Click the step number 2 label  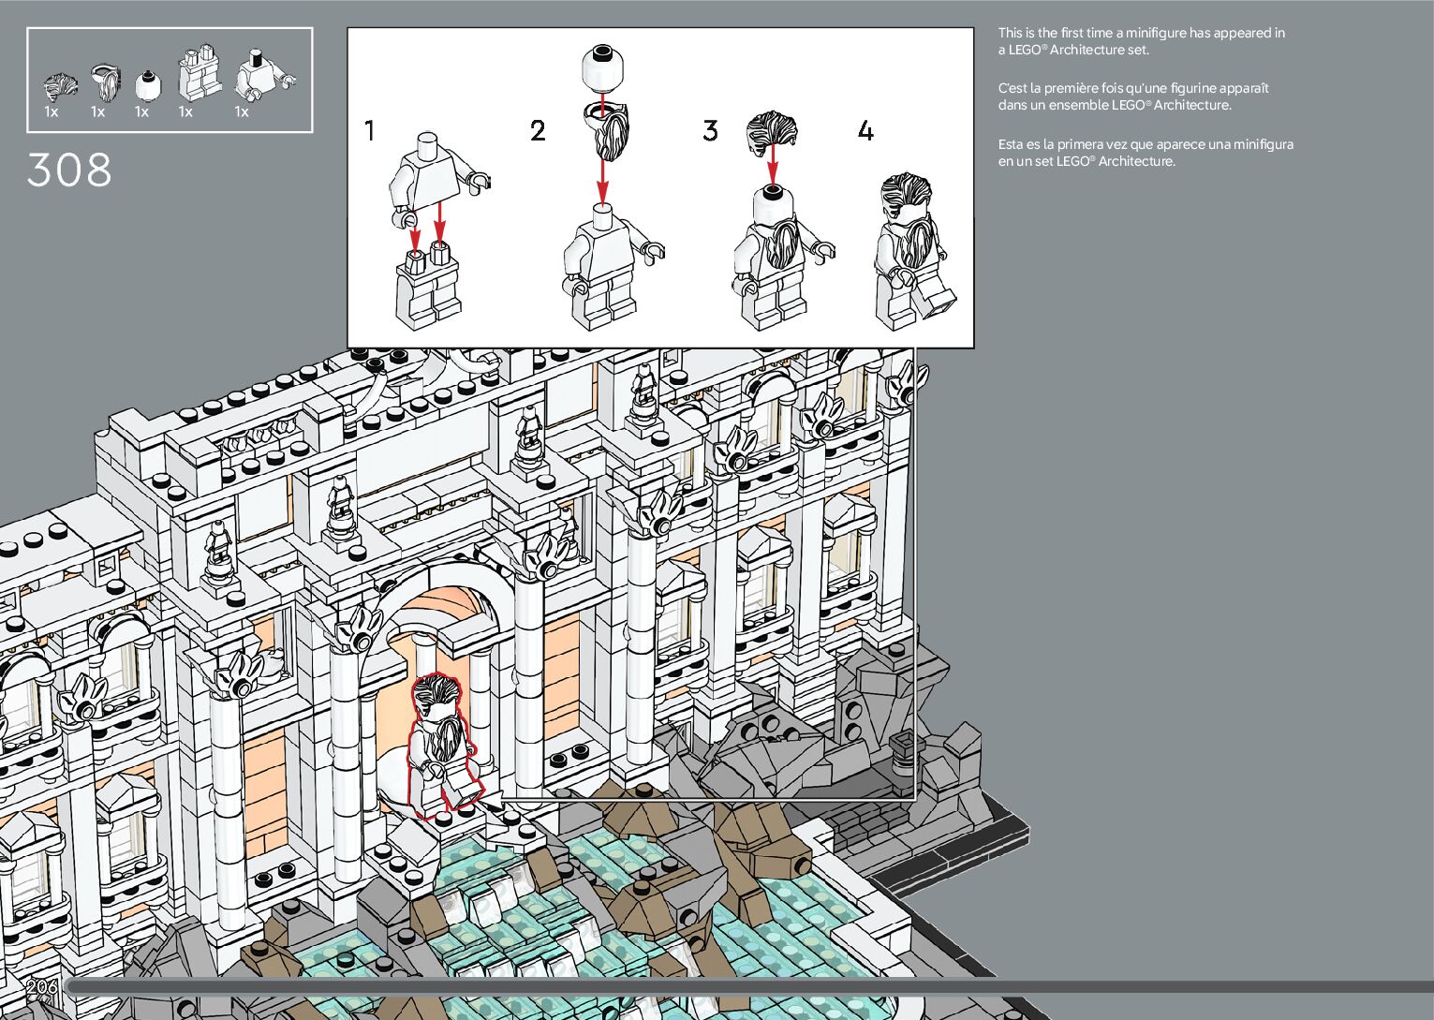click(x=538, y=130)
